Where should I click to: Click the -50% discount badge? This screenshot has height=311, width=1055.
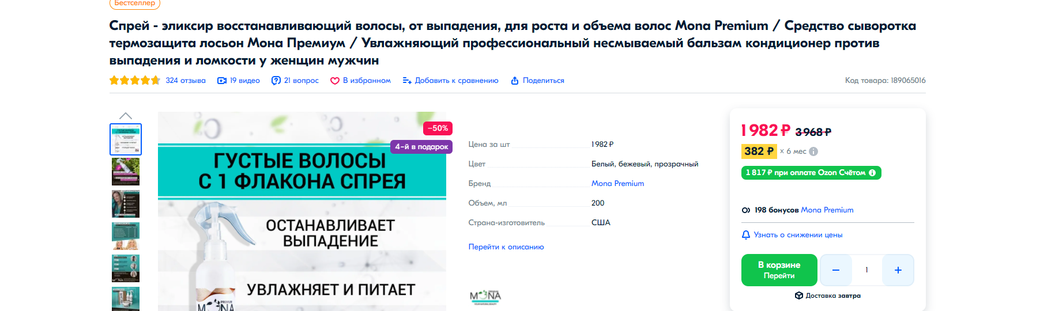coord(438,128)
